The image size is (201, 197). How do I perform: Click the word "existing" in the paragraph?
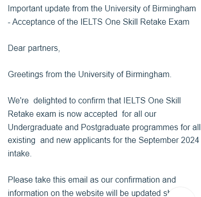pos(22,140)
